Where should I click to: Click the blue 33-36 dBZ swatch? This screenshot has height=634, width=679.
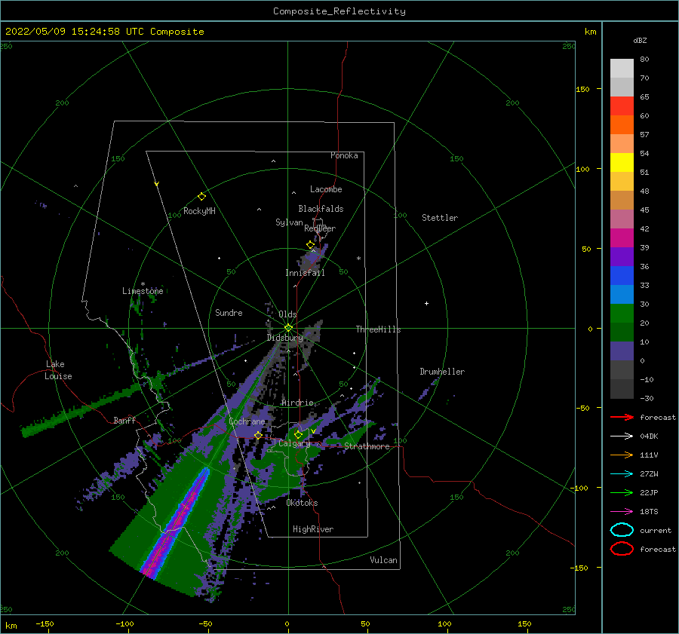622,276
